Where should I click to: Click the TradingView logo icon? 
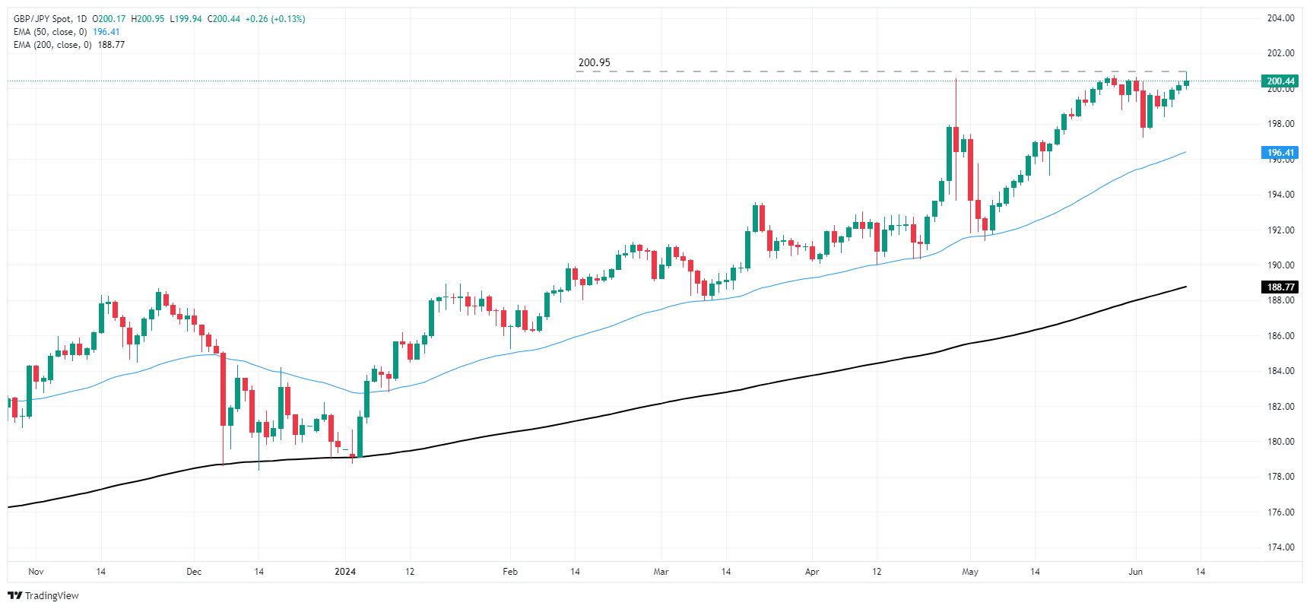pyautogui.click(x=14, y=595)
